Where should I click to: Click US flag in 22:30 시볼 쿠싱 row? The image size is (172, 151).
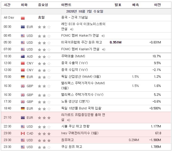(23, 127)
